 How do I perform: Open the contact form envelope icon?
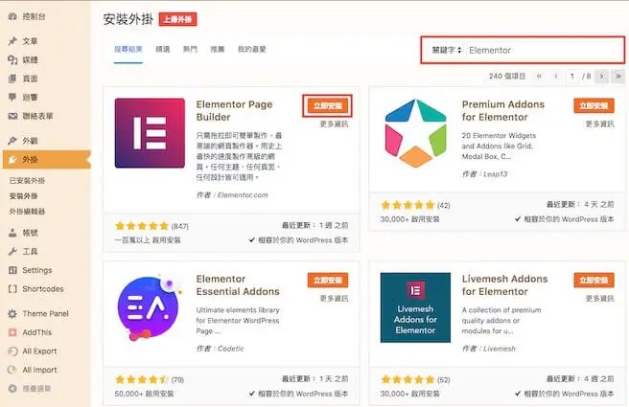tap(12, 116)
